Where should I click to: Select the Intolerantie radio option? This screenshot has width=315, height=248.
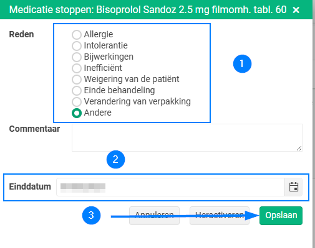coord(77,45)
